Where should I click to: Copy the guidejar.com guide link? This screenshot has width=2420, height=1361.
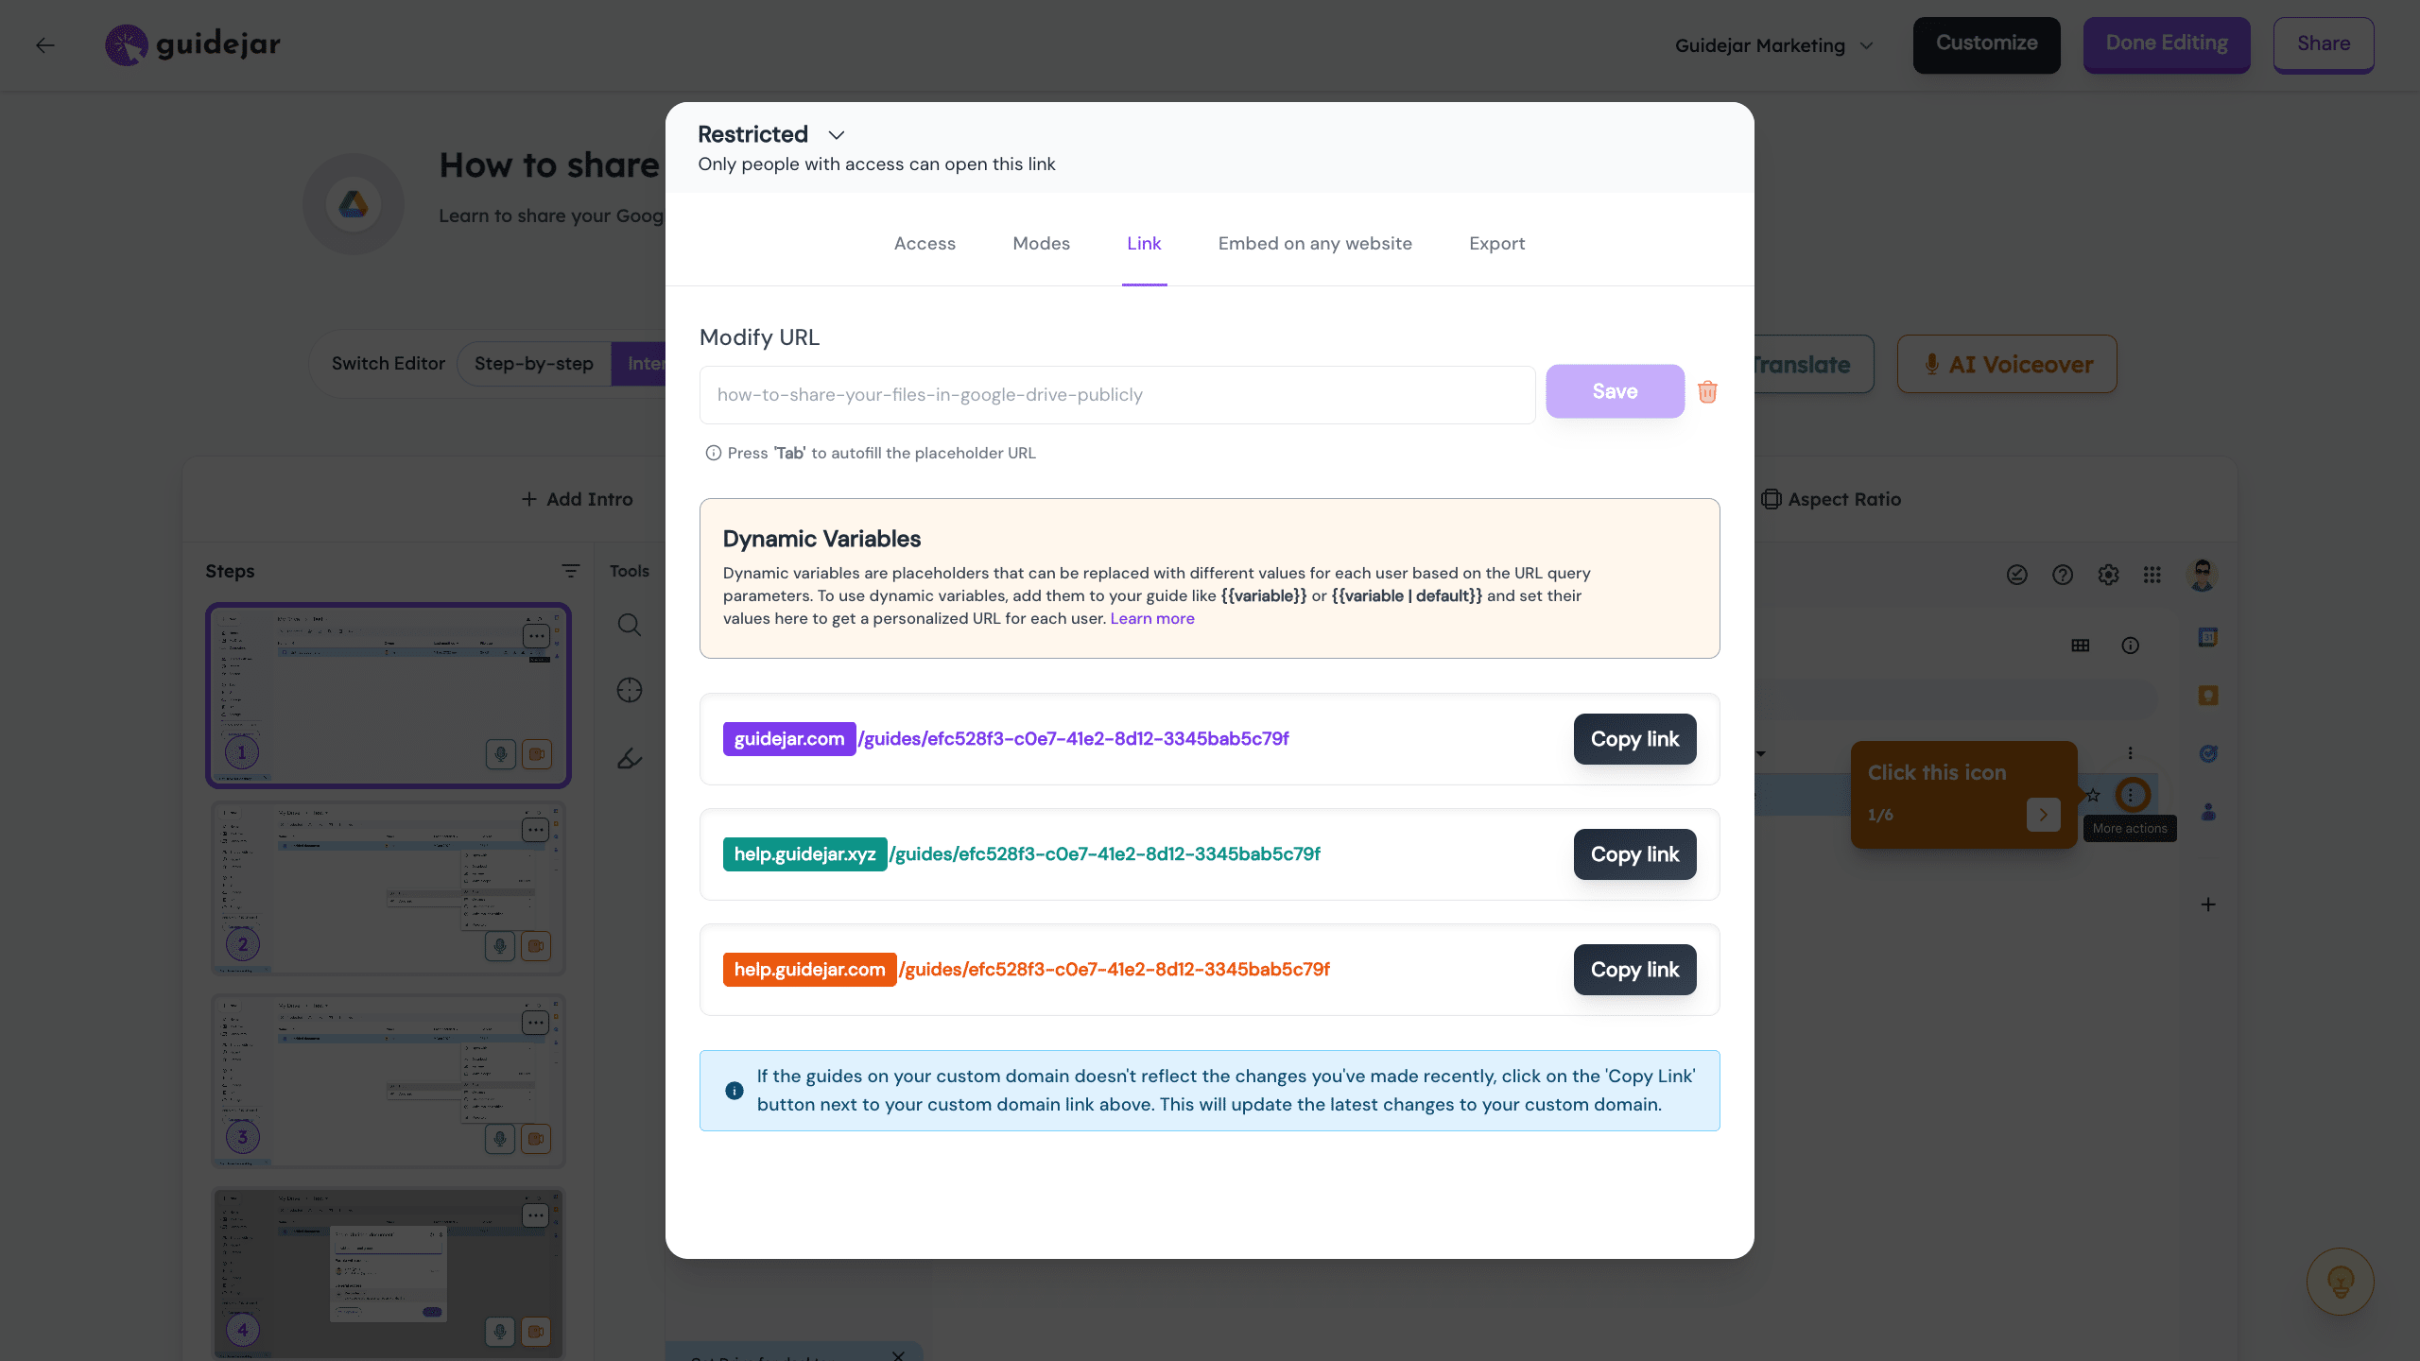click(x=1634, y=739)
